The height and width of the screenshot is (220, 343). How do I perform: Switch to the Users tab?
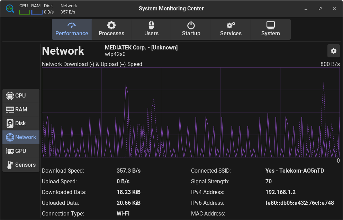pyautogui.click(x=151, y=29)
